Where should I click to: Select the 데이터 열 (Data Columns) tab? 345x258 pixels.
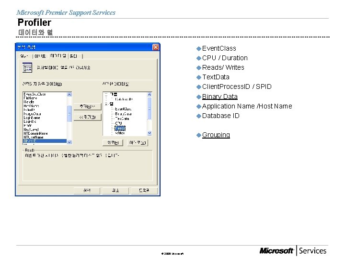click(x=58, y=56)
